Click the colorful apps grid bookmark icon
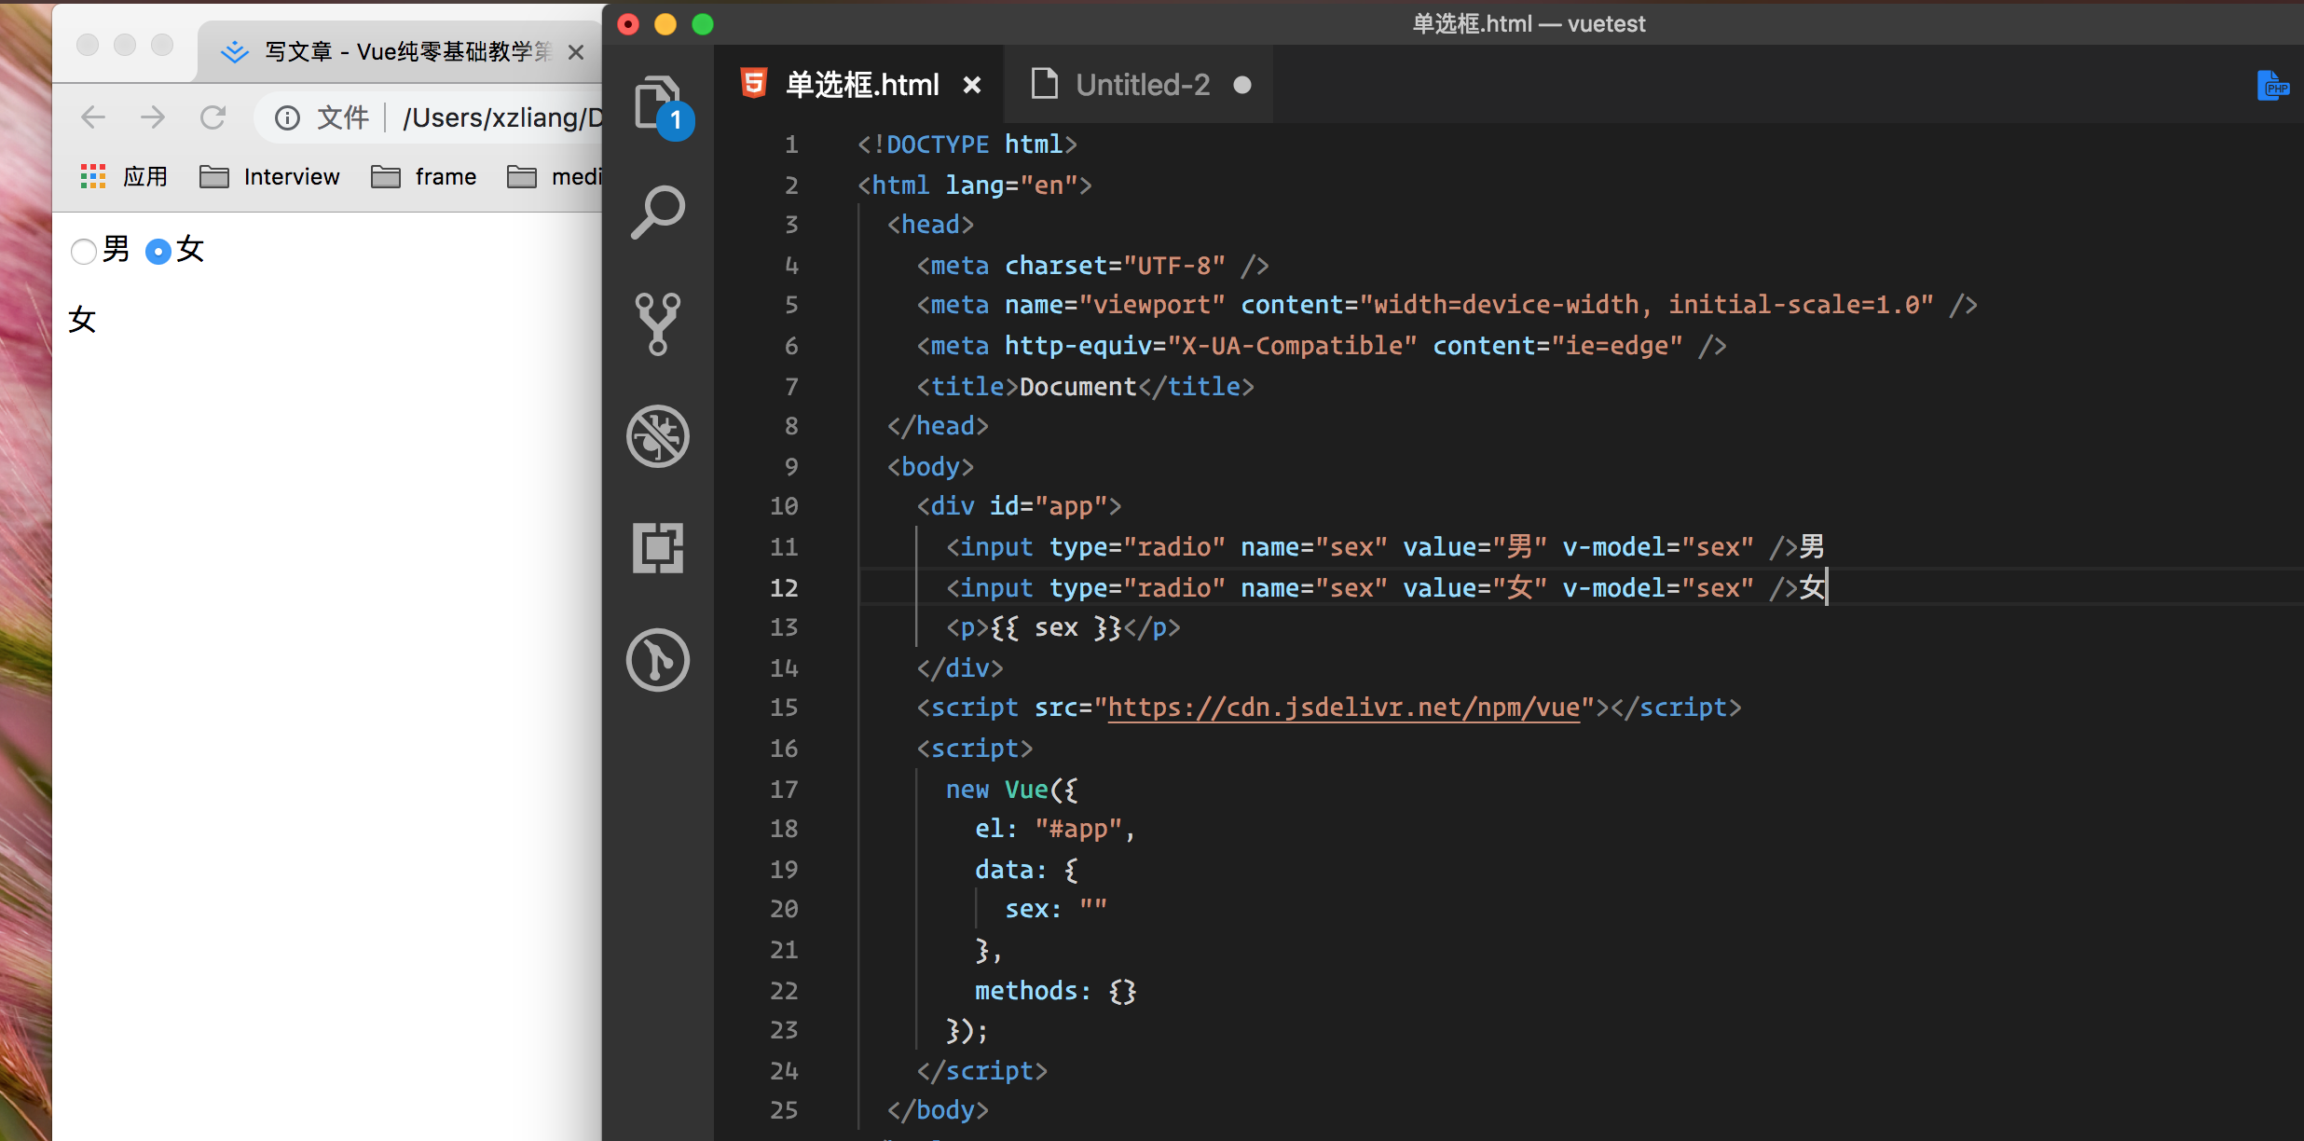 [92, 176]
